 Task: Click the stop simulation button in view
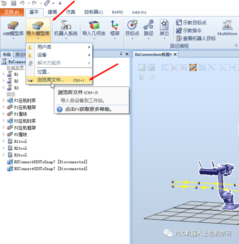tap(151, 77)
